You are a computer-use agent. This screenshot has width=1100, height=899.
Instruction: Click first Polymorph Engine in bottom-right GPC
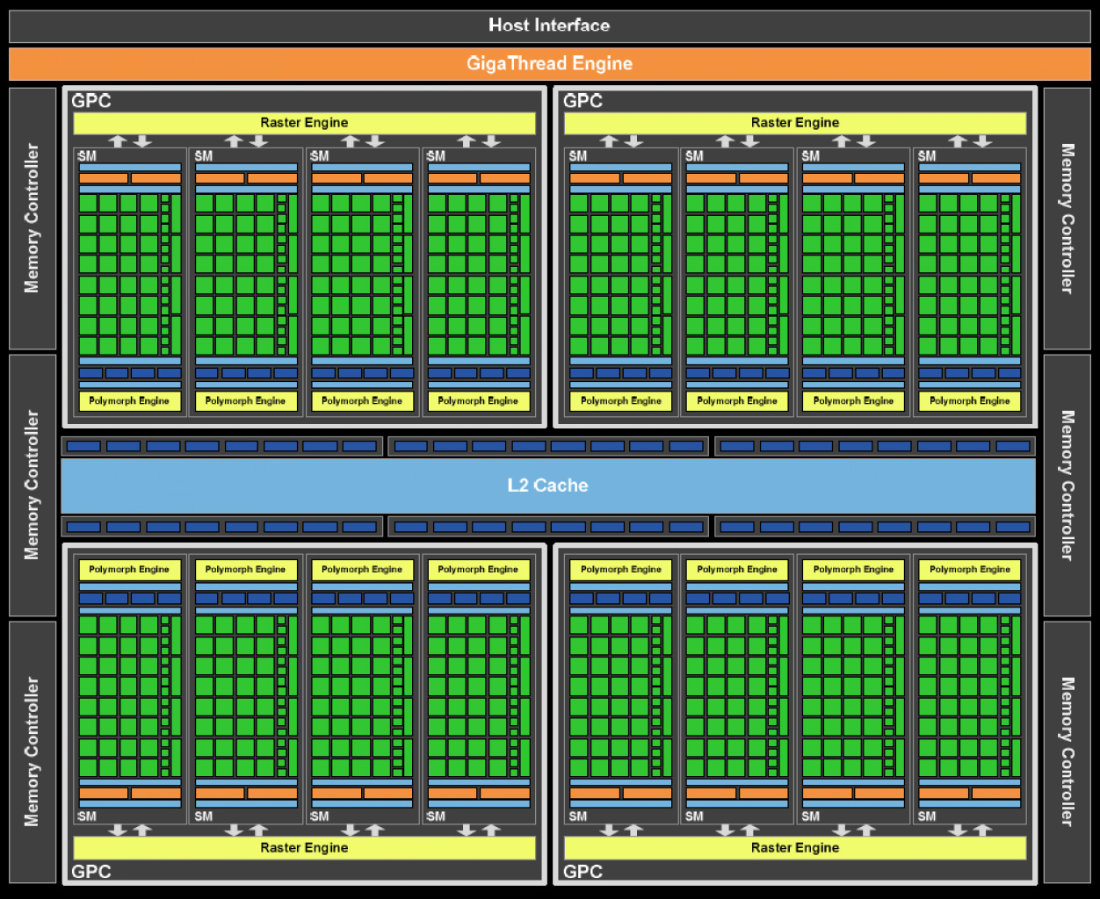(621, 570)
